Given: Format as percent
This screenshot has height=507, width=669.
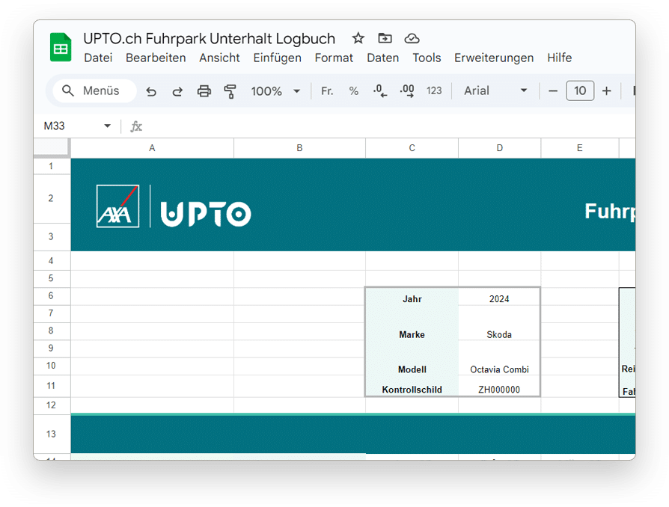Looking at the screenshot, I should click(354, 90).
